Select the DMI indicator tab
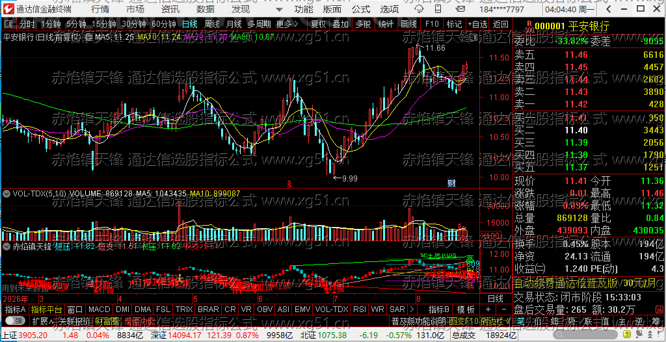The image size is (666, 342). [x=123, y=309]
